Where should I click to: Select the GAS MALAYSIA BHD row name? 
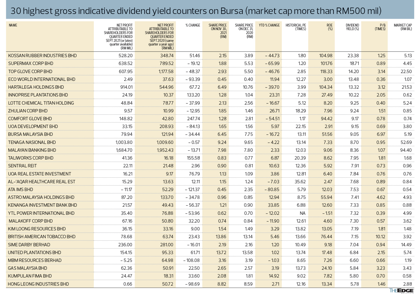pos(28,268)
